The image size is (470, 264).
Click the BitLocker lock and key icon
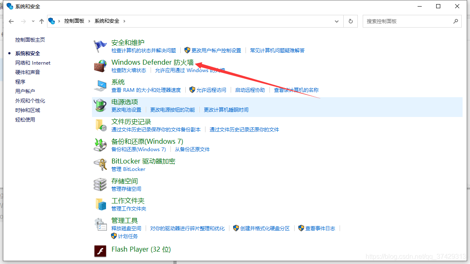[100, 165]
